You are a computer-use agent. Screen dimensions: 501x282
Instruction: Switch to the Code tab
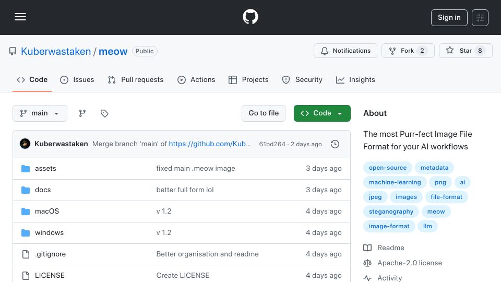click(x=32, y=79)
